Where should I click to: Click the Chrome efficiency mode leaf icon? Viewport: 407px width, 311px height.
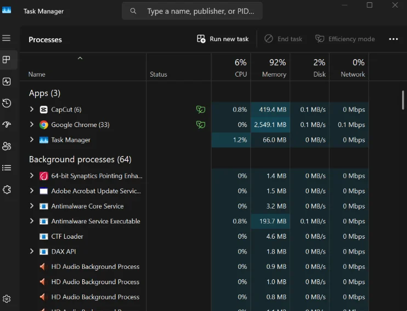pos(201,125)
